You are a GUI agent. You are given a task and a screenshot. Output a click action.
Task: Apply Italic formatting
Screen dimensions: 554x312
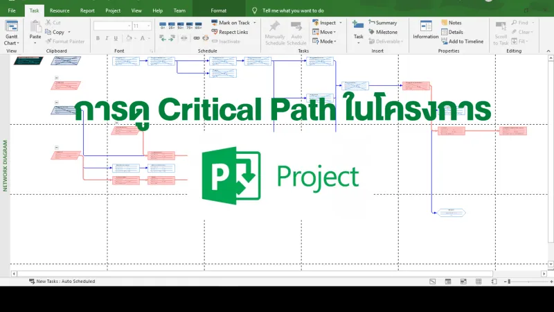pyautogui.click(x=107, y=38)
